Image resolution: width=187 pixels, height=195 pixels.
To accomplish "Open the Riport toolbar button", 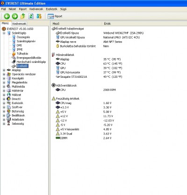I will [55, 16].
